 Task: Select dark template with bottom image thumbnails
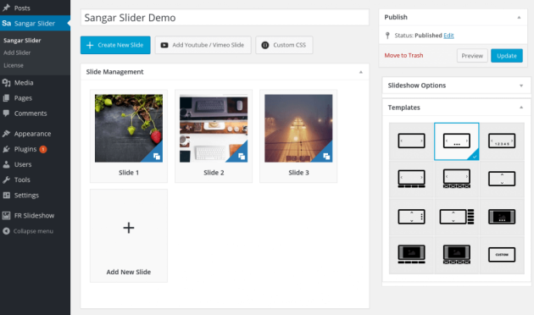coord(457,254)
